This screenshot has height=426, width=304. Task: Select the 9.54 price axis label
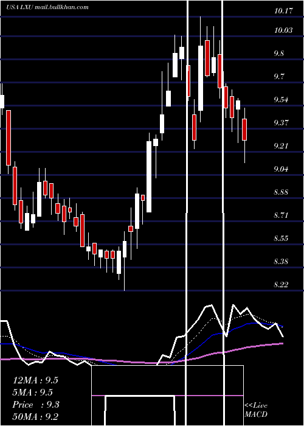281,100
